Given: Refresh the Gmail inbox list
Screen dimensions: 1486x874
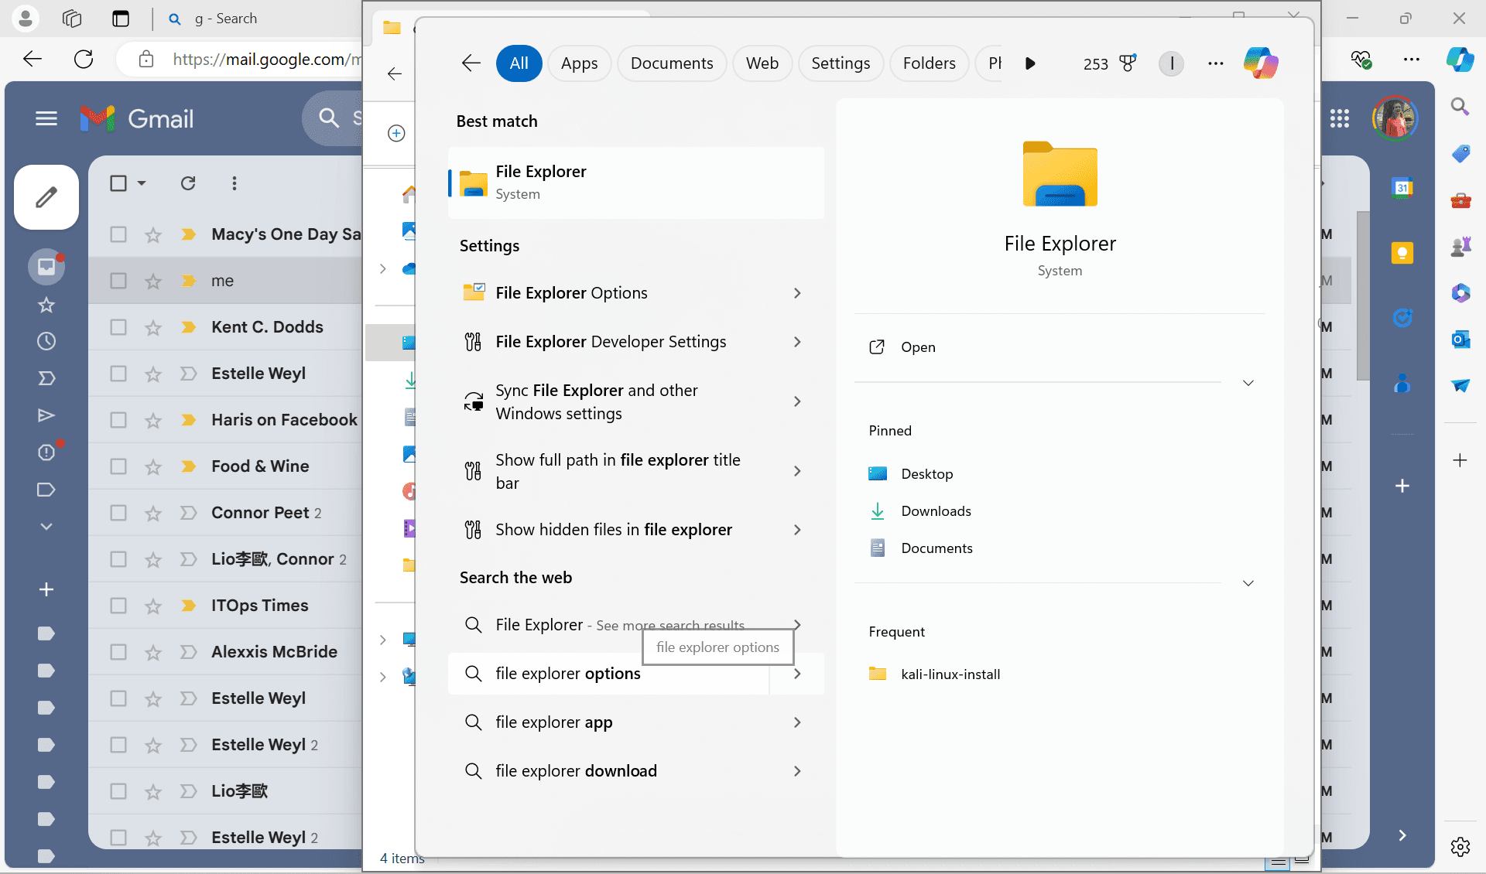Looking at the screenshot, I should point(188,183).
